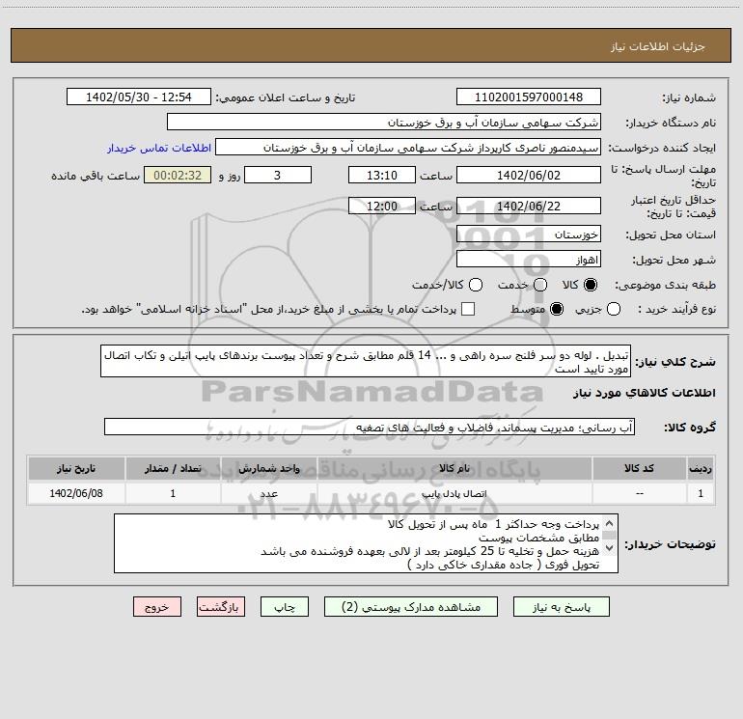Select the متوسط purchase type radio
The width and height of the screenshot is (743, 719).
coord(557,309)
